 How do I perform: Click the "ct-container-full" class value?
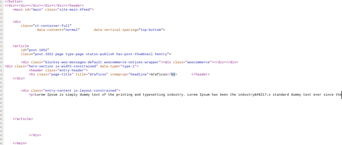coord(51,26)
